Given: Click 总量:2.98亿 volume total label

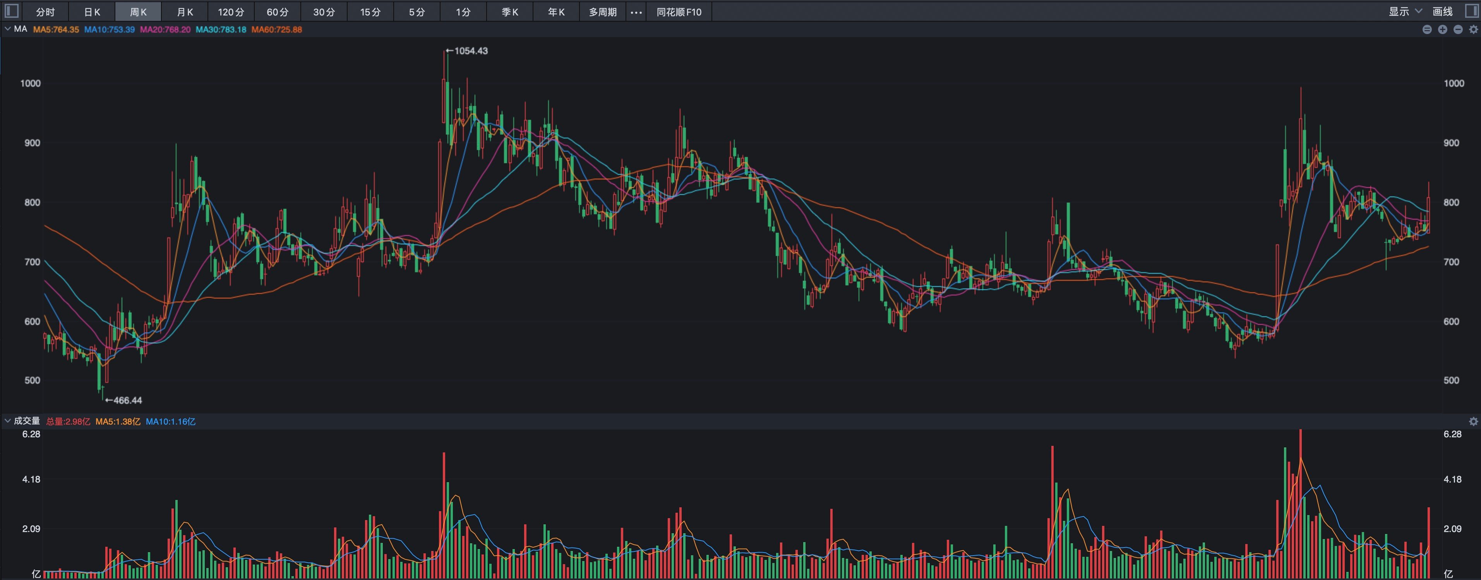Looking at the screenshot, I should [69, 421].
